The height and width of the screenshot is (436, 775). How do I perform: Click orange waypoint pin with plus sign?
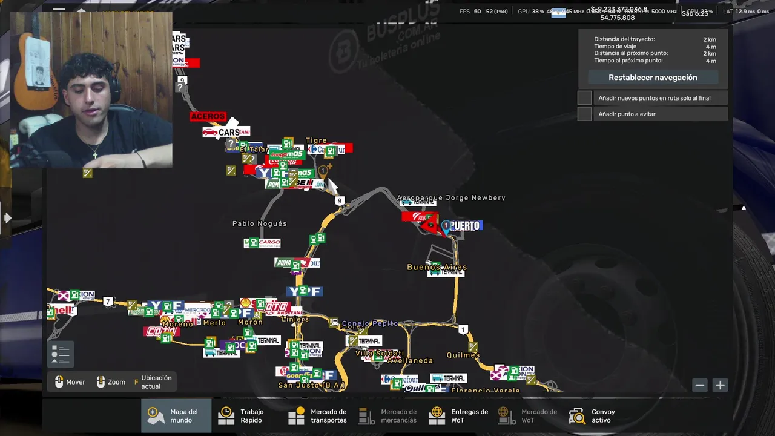[324, 171]
